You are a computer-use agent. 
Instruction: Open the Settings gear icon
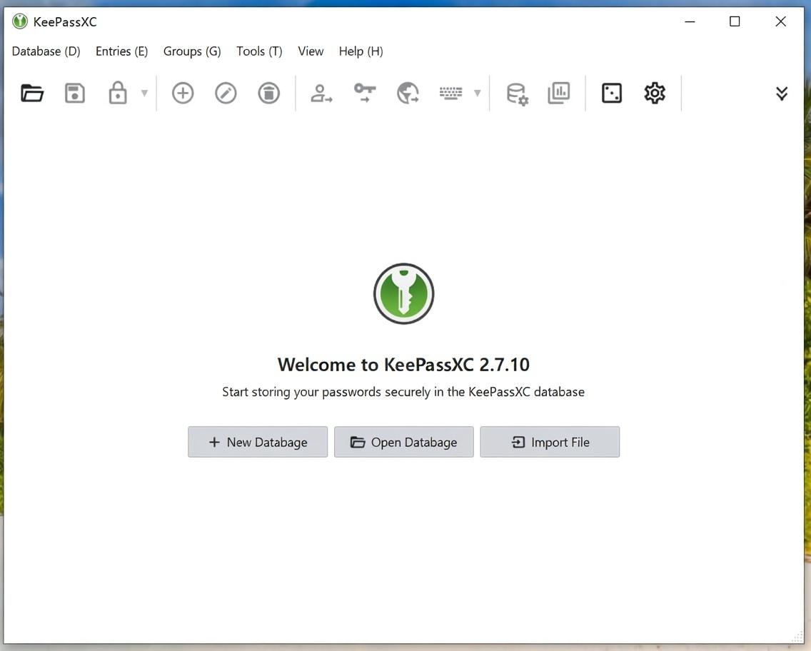click(x=655, y=93)
